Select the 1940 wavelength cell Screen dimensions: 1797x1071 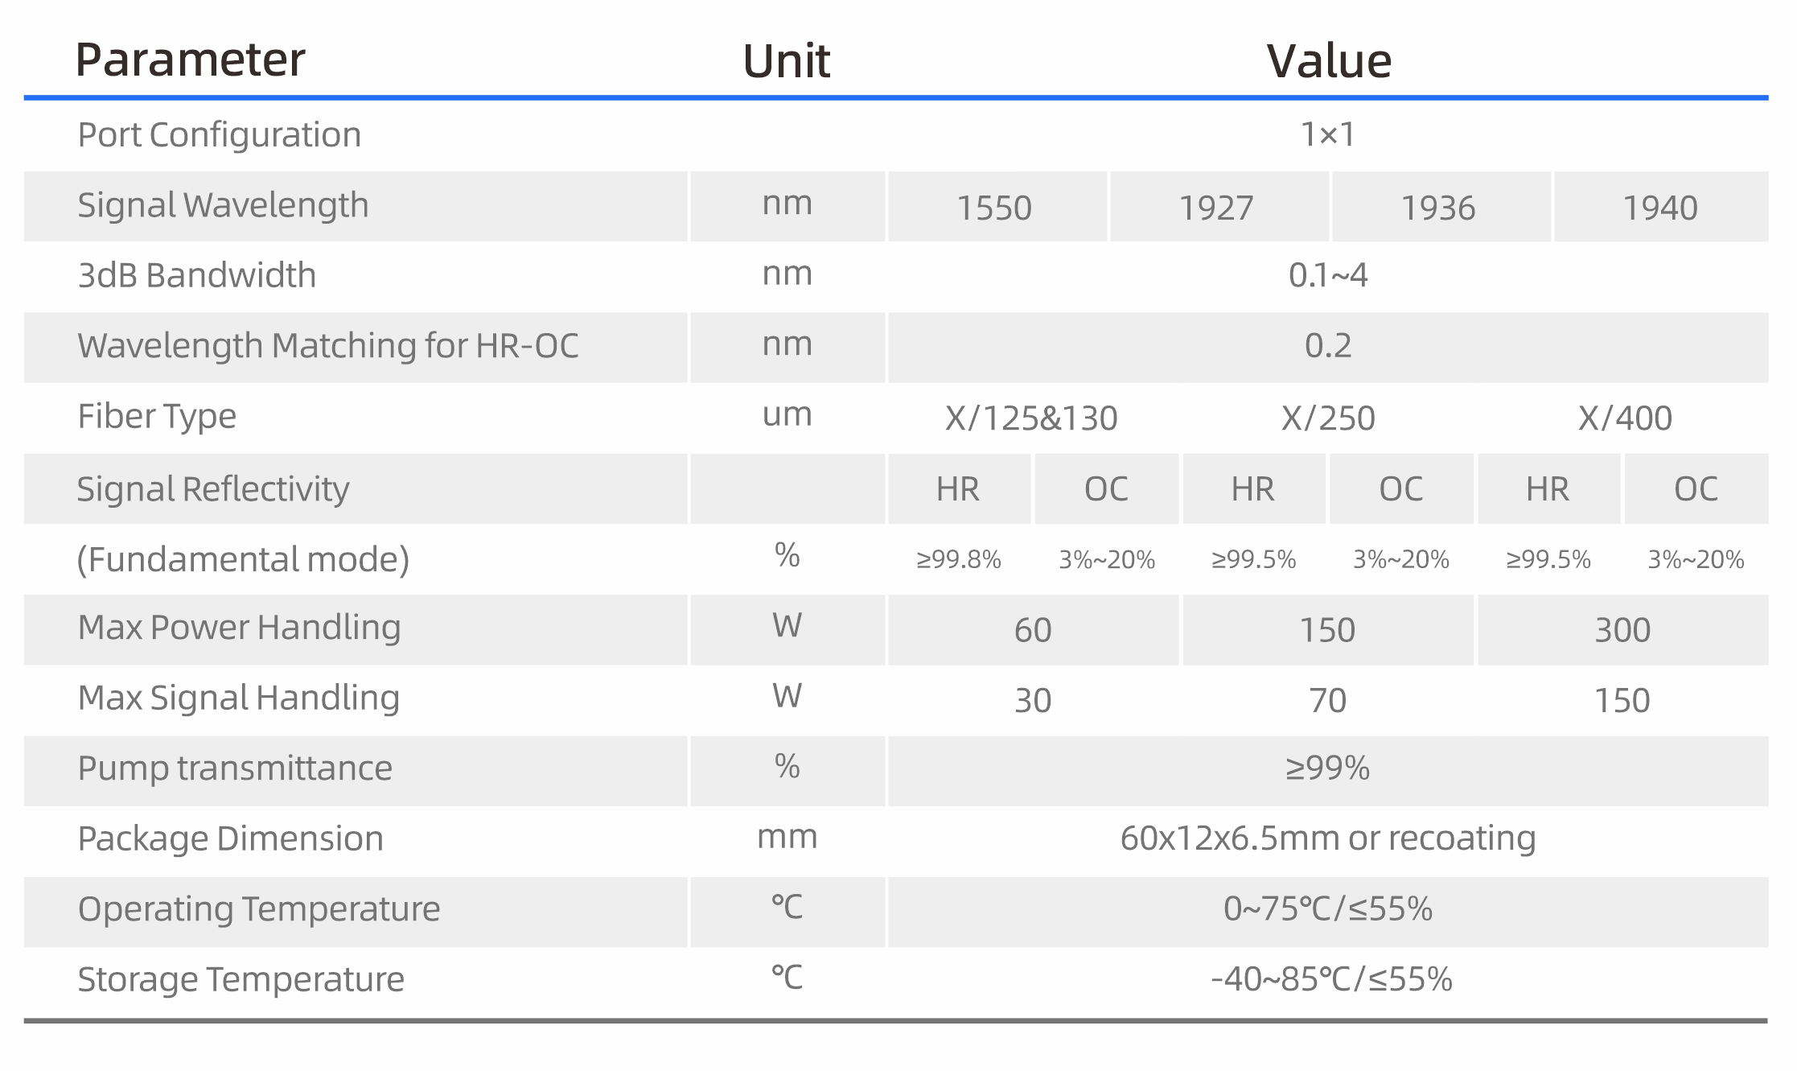(x=1660, y=208)
